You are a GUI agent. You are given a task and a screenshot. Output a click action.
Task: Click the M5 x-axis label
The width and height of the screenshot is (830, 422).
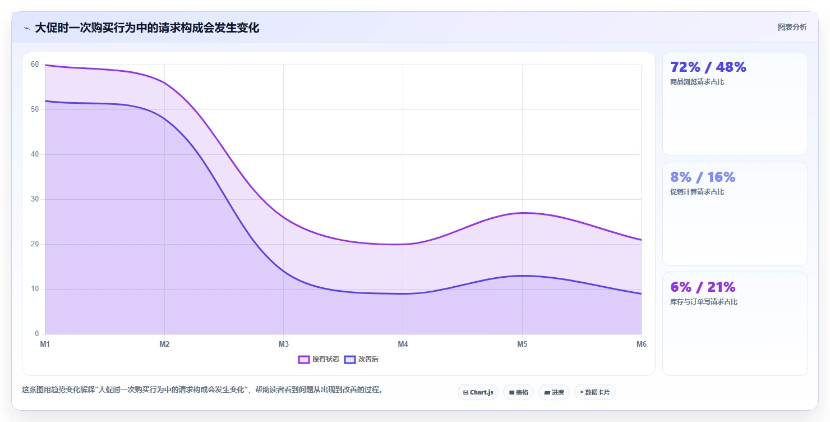coord(522,344)
